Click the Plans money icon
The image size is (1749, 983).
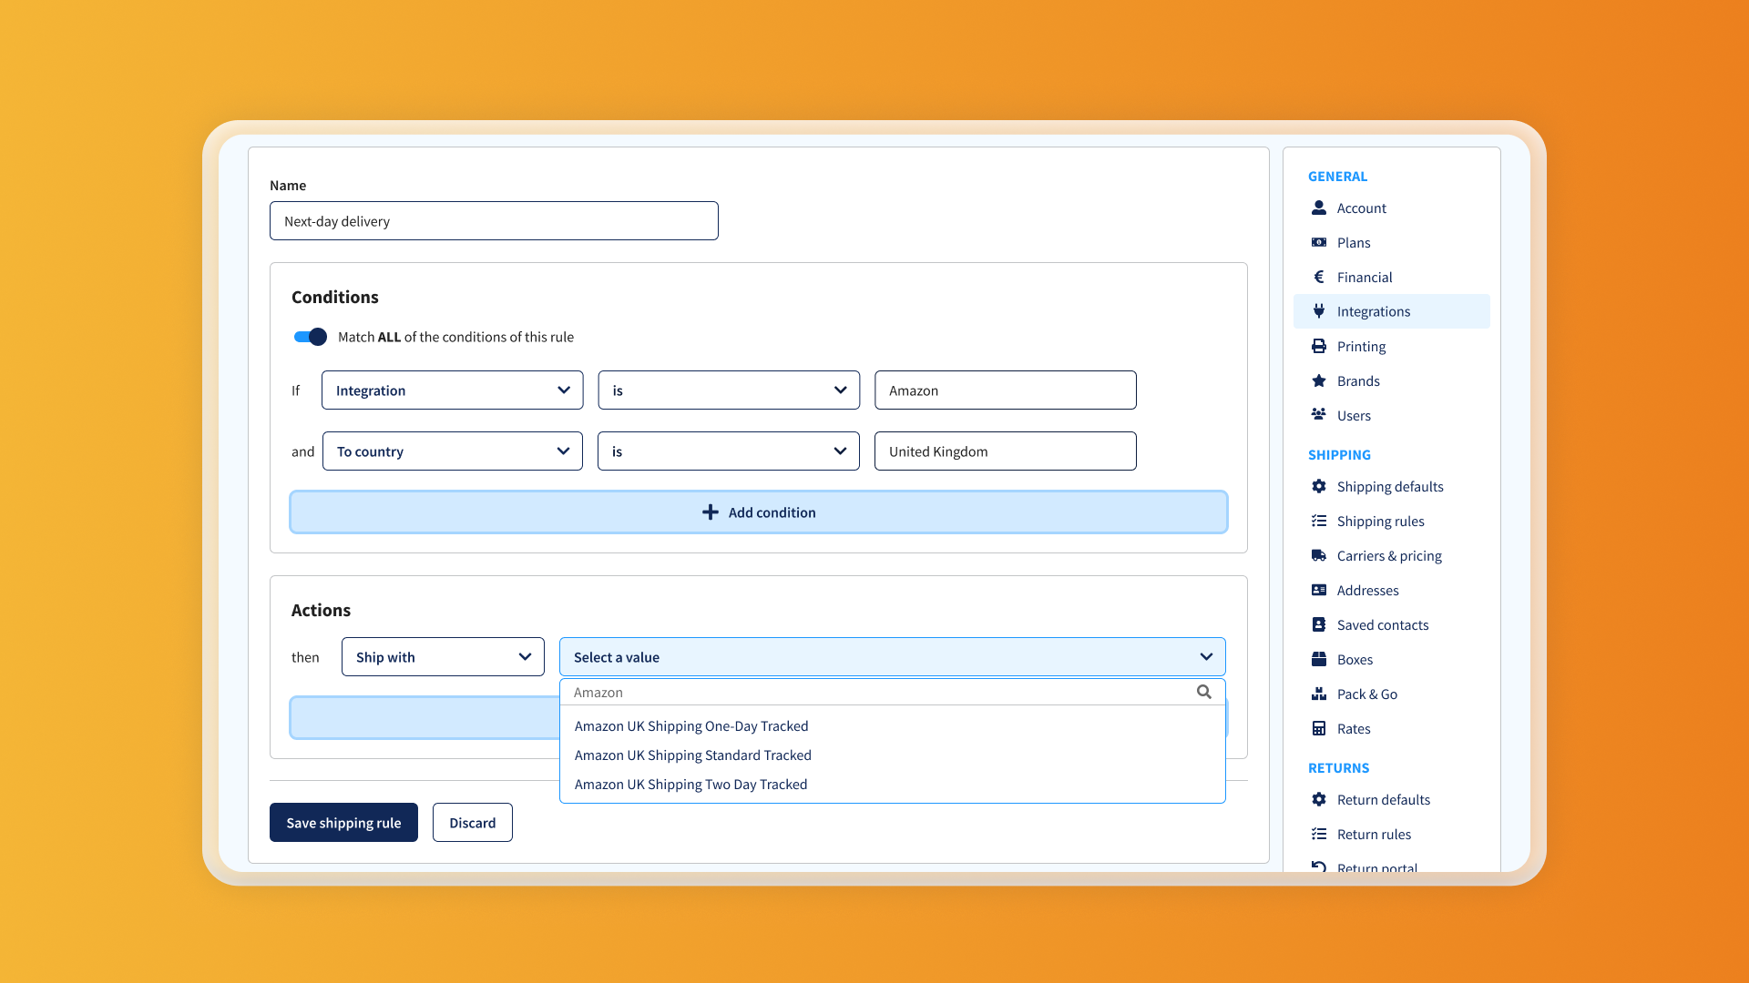pos(1318,242)
